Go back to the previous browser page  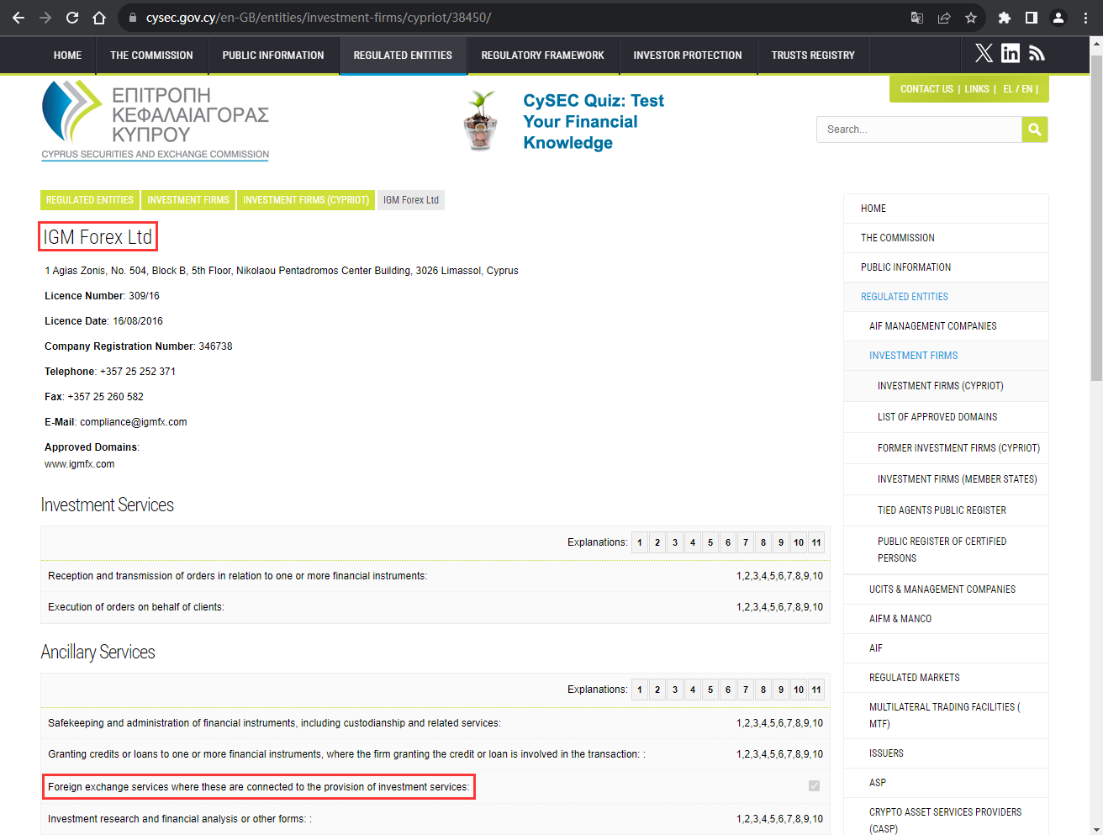point(18,18)
